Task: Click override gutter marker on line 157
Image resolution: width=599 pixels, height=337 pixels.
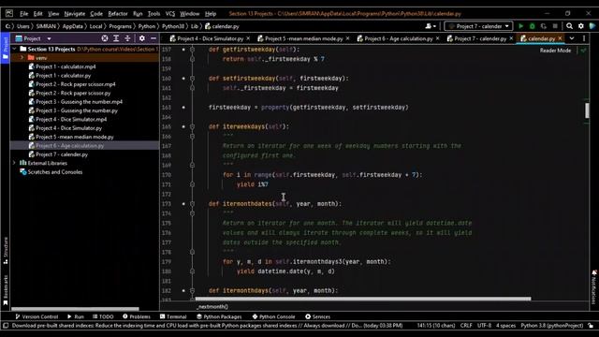Action: point(183,50)
